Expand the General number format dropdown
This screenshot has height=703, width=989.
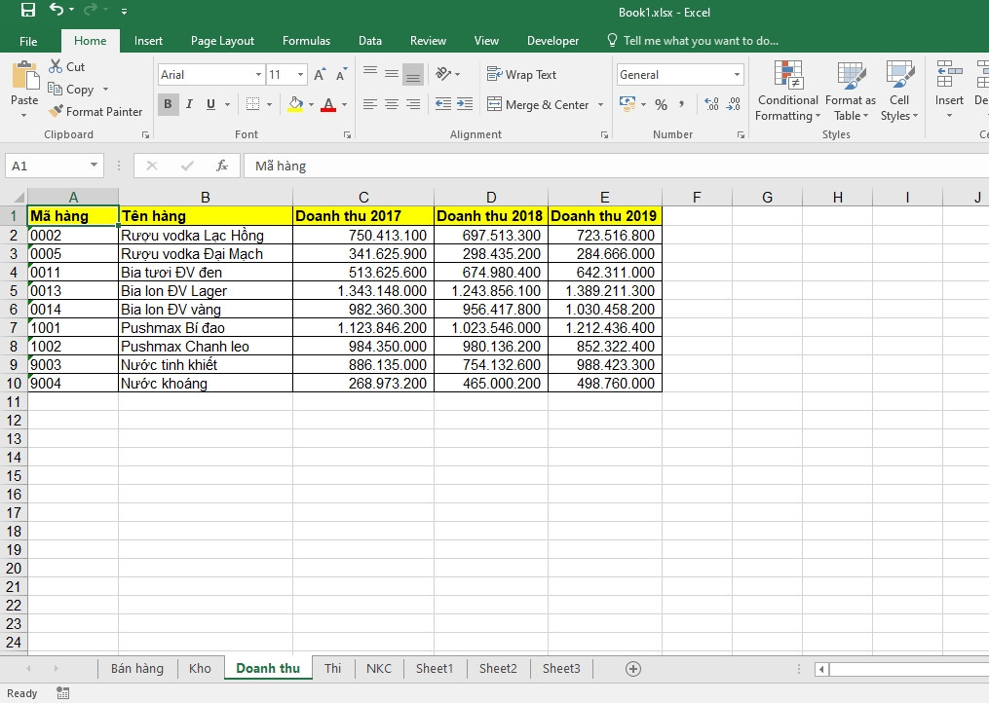click(737, 75)
